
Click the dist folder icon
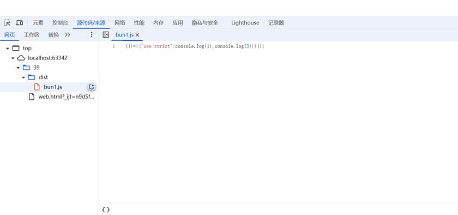(32, 77)
